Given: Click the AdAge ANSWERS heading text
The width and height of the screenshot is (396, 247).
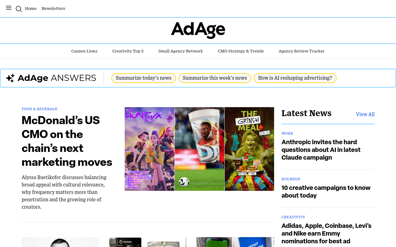Looking at the screenshot, I should (57, 78).
